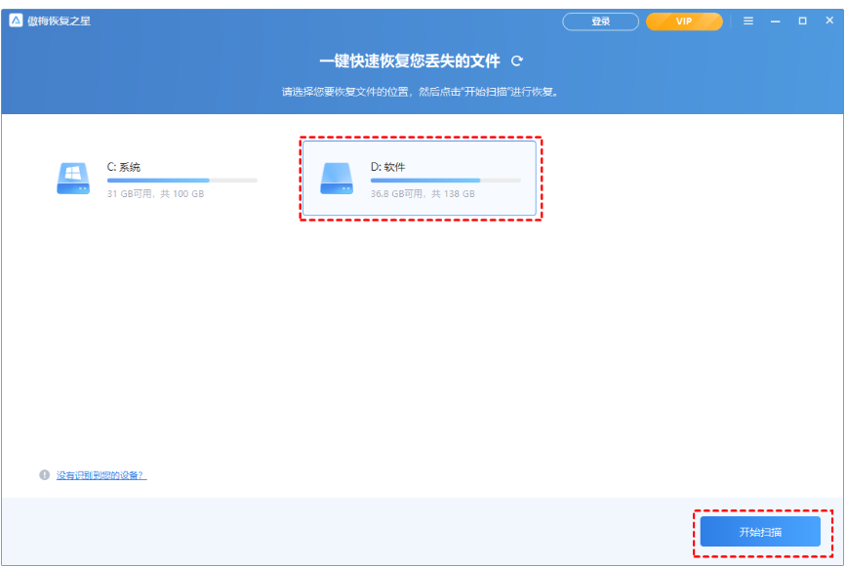Minimize the 傲梅恢复之星 window
846x568 pixels.
776,20
